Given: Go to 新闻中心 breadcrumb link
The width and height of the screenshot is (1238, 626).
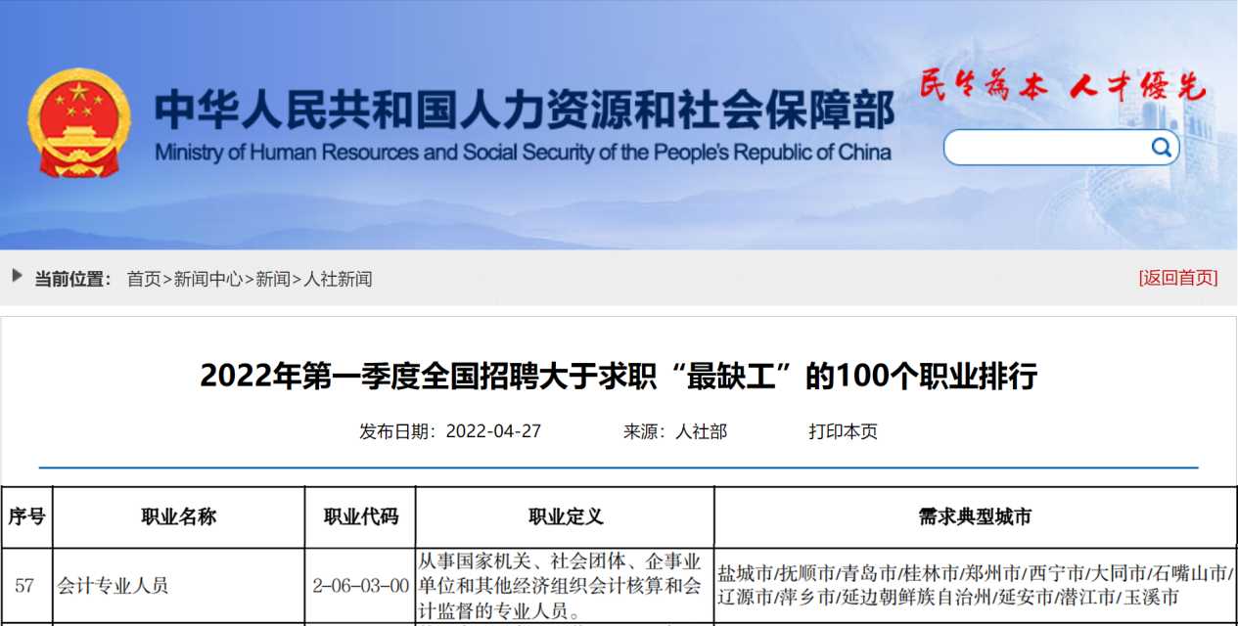Looking at the screenshot, I should pos(208,279).
